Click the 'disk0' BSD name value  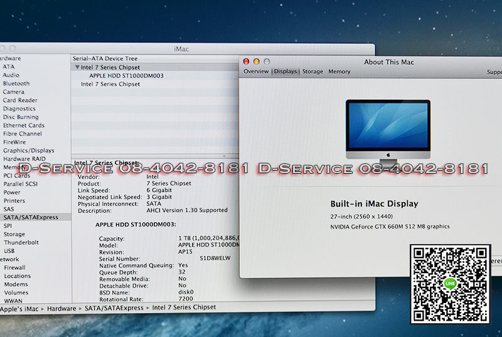[x=186, y=292]
